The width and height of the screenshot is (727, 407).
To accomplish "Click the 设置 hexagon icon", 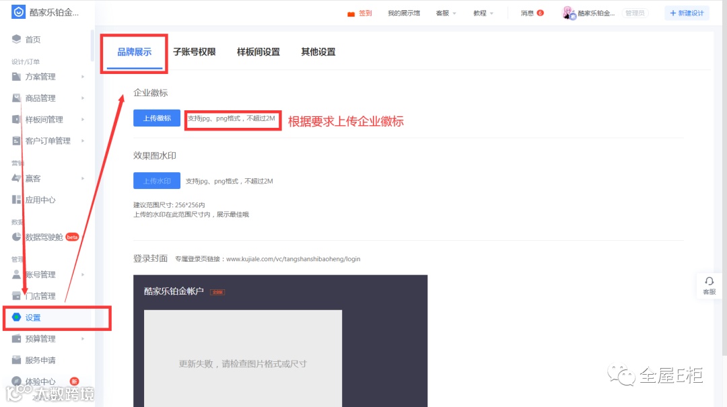I will (17, 317).
